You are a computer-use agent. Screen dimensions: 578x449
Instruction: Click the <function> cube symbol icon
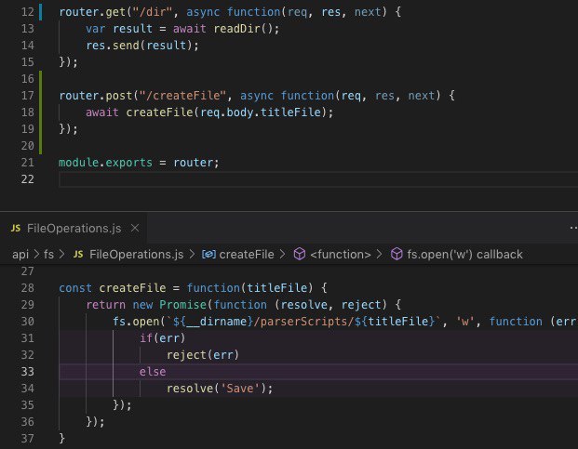coord(300,254)
